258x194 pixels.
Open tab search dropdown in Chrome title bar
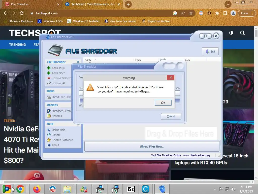click(228, 4)
